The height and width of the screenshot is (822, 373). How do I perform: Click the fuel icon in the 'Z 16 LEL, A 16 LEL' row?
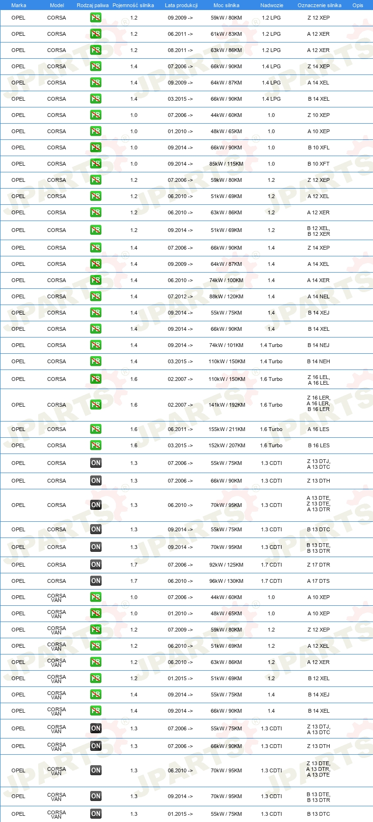click(x=95, y=379)
